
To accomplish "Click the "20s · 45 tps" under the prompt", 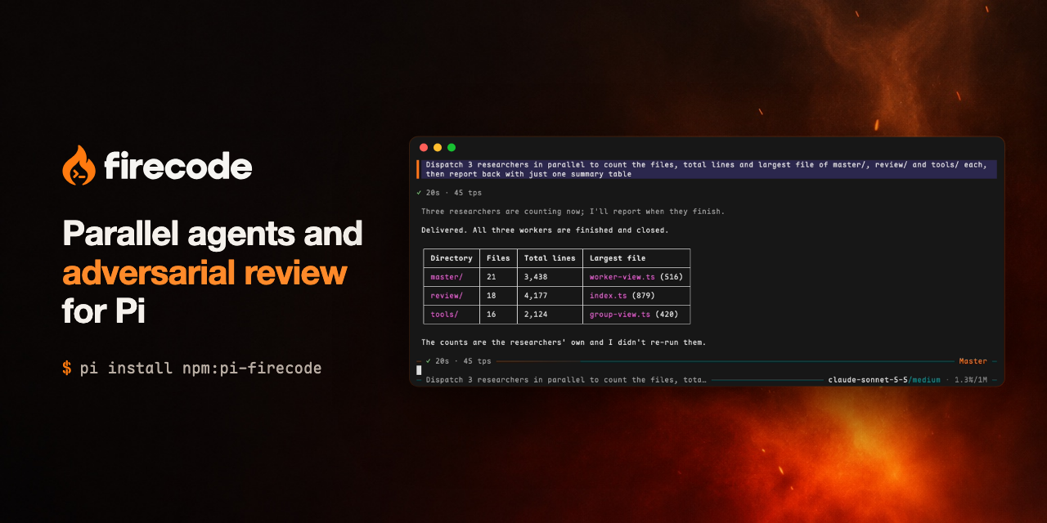I will point(454,193).
